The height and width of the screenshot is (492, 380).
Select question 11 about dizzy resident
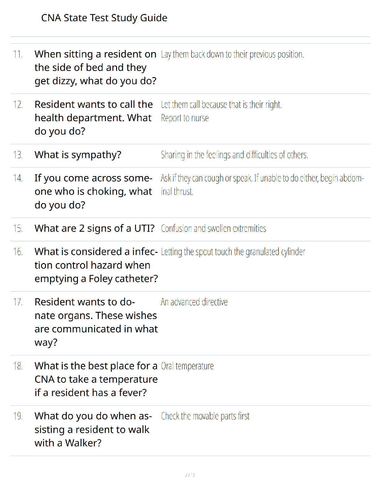96,67
